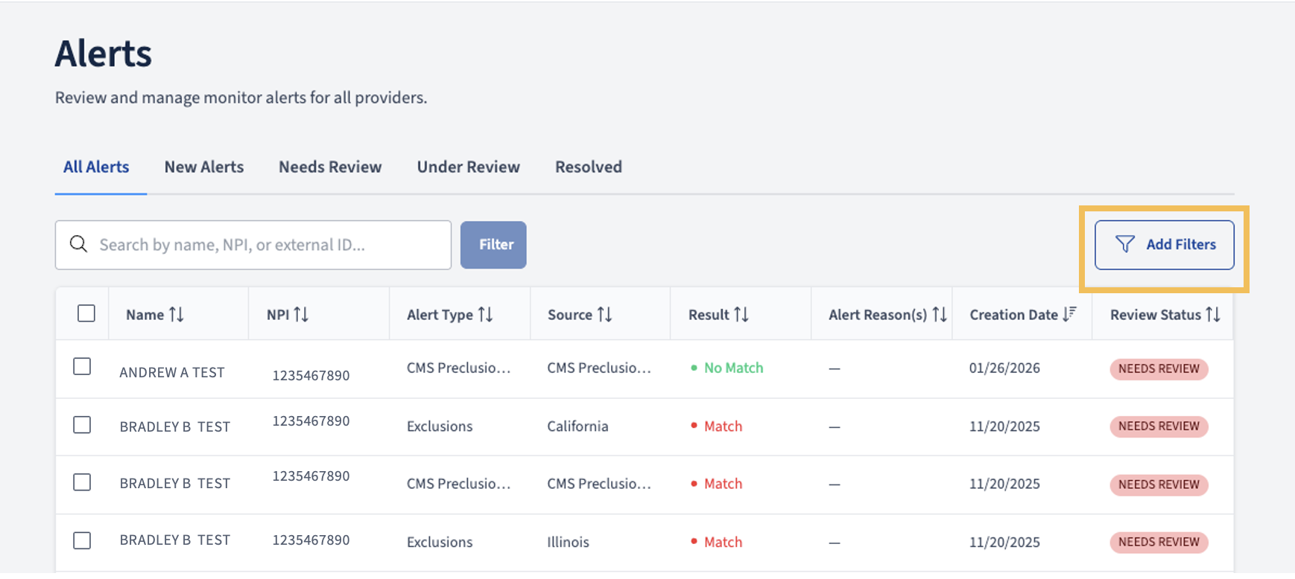Open the Needs Review tab
Image resolution: width=1295 pixels, height=579 pixels.
pyautogui.click(x=330, y=167)
